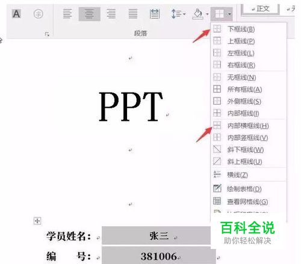This screenshot has width=301, height=264.
Task: Open the shading color dropdown arrow
Action: 207,14
